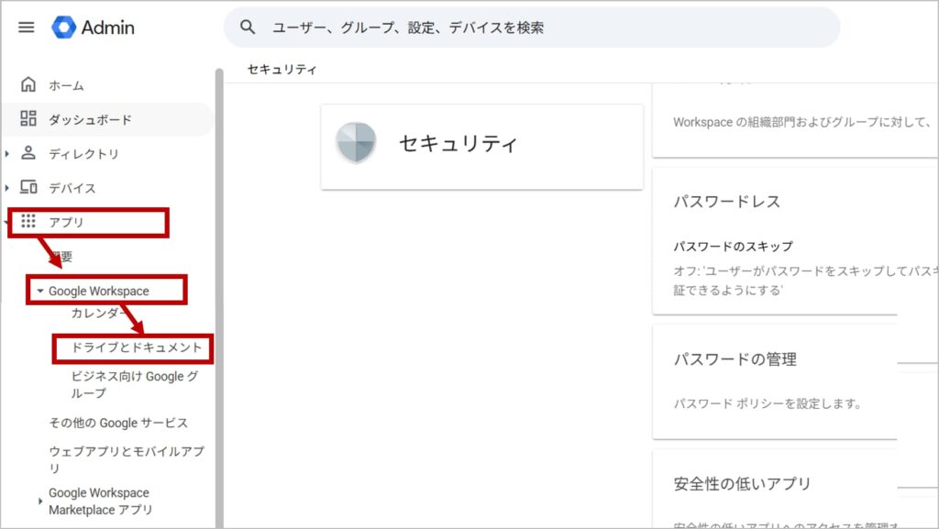Viewport: 939px width, 529px height.
Task: Open the hamburger main menu
Action: 27,28
